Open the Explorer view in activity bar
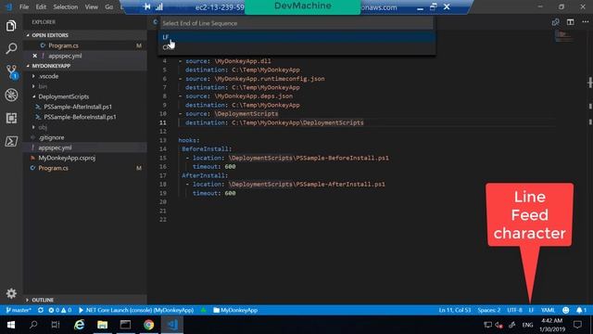Image resolution: width=593 pixels, height=334 pixels. point(11,26)
